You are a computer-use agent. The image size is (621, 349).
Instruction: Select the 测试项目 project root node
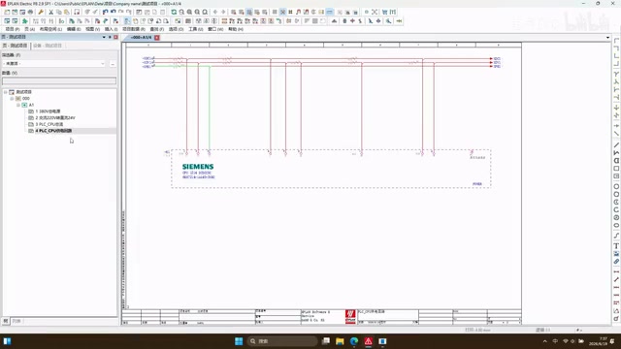23,92
